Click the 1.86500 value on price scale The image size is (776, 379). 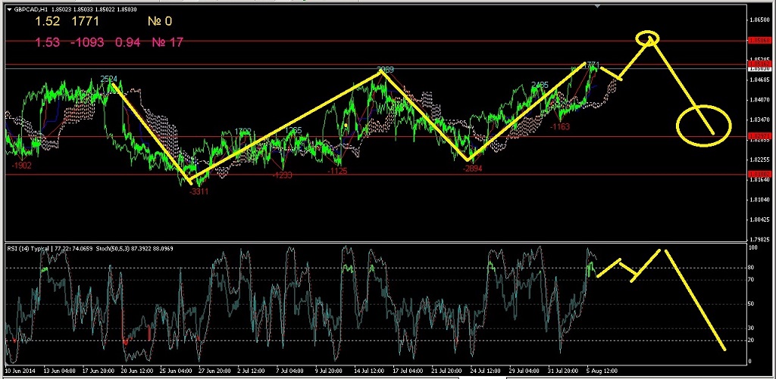pyautogui.click(x=760, y=20)
